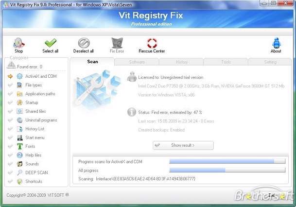This screenshot has height=207, width=296.
Task: Toggle the File types category checkmark
Action: (10, 85)
